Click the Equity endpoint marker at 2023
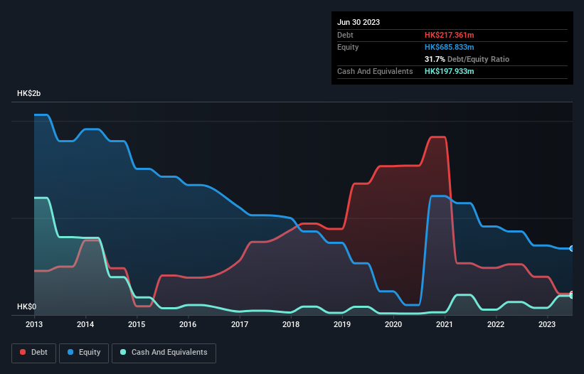This screenshot has width=584, height=374. [x=572, y=249]
